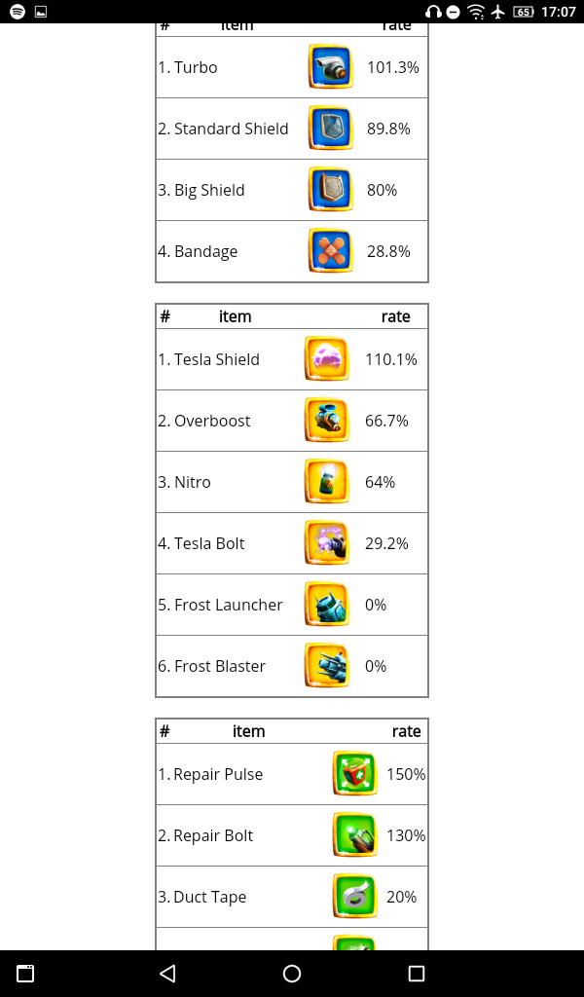The height and width of the screenshot is (997, 584).
Task: Tap the Bandage item icon
Action: (x=330, y=251)
